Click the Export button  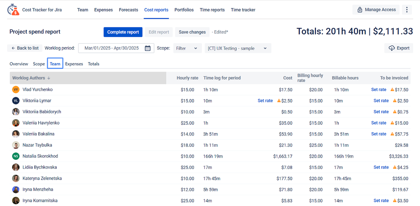[399, 48]
